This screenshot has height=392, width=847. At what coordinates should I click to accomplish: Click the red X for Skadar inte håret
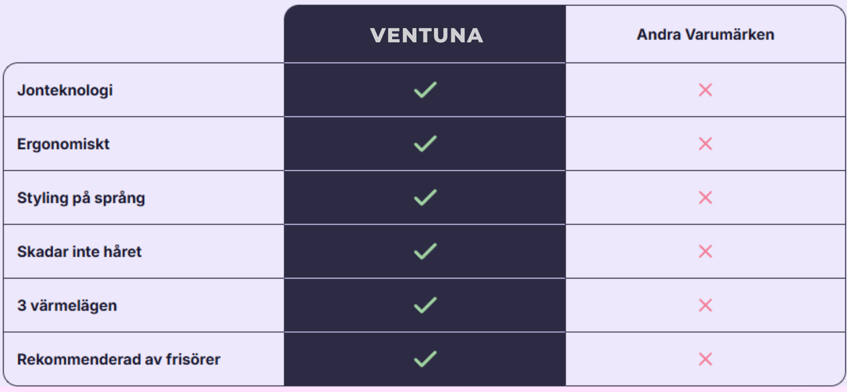pyautogui.click(x=705, y=251)
